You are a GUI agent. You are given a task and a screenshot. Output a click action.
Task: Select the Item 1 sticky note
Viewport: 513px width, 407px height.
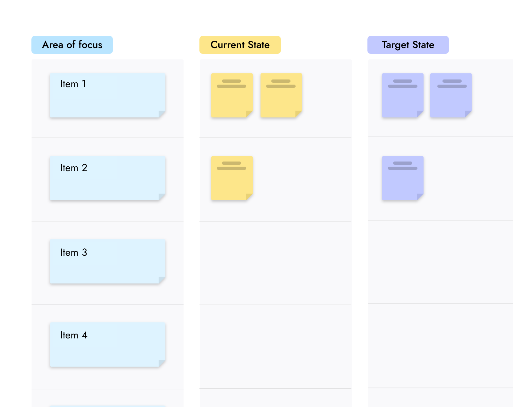pos(107,96)
